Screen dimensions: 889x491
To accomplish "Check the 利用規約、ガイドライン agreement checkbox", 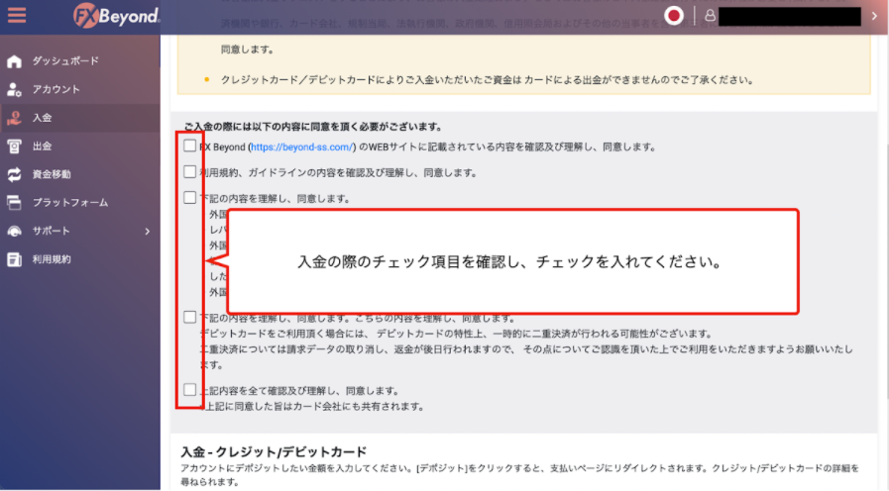I will click(x=190, y=171).
